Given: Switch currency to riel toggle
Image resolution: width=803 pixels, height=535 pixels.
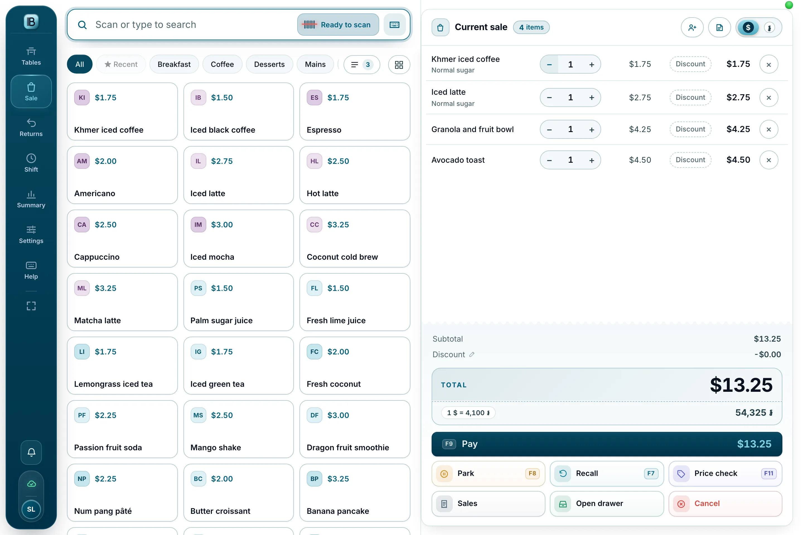Looking at the screenshot, I should [x=769, y=27].
